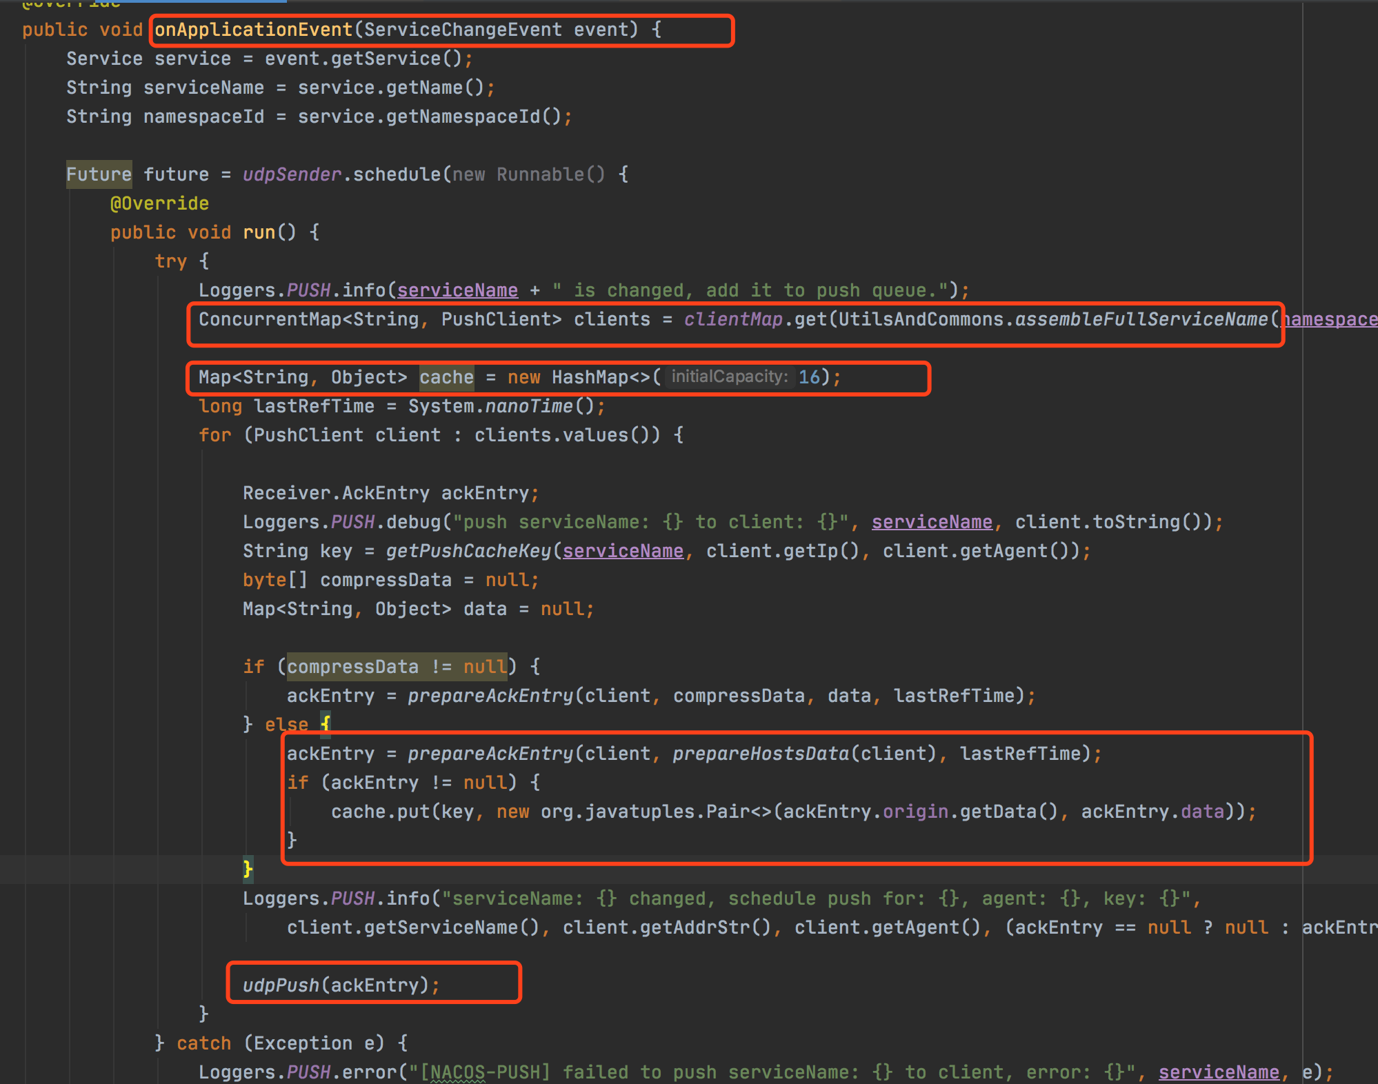This screenshot has height=1084, width=1378.
Task: Click the yellow closing brace of else block
Action: click(248, 869)
